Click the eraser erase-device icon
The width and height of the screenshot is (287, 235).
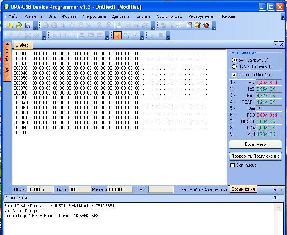click(x=189, y=25)
